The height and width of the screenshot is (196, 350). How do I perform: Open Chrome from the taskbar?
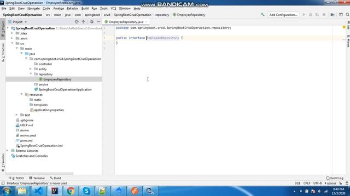coord(71,191)
